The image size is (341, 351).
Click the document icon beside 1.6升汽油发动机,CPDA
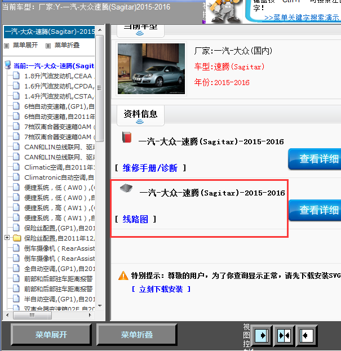click(x=16, y=86)
